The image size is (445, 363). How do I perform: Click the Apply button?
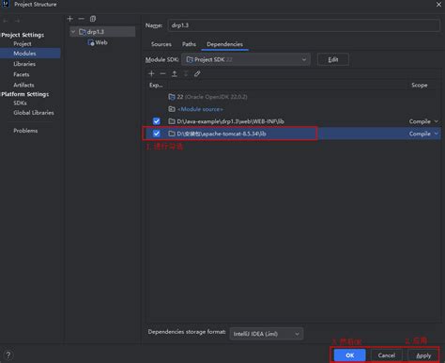pyautogui.click(x=423, y=355)
